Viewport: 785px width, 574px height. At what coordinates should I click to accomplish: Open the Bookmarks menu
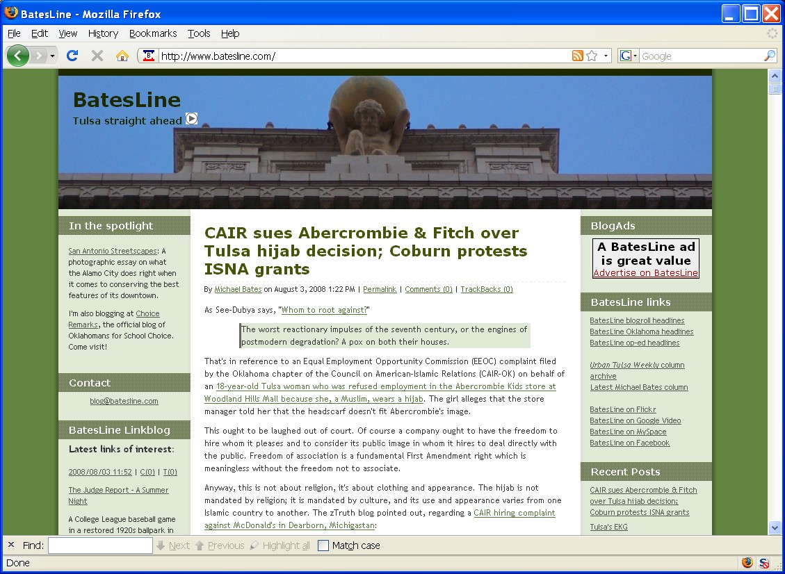153,33
